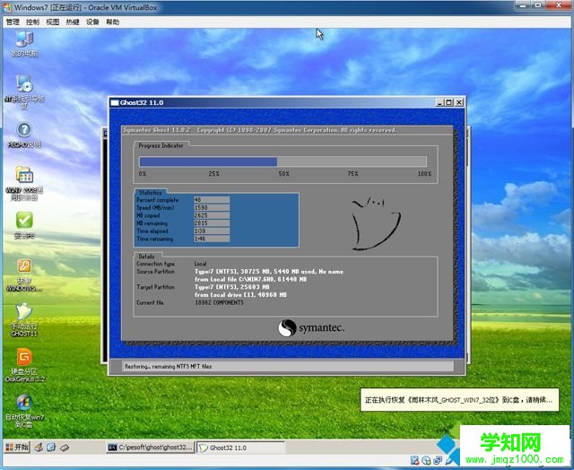Click the 'Restoring... remaining NTFS MFT files' status bar
Image resolution: width=574 pixels, height=470 pixels.
point(288,366)
